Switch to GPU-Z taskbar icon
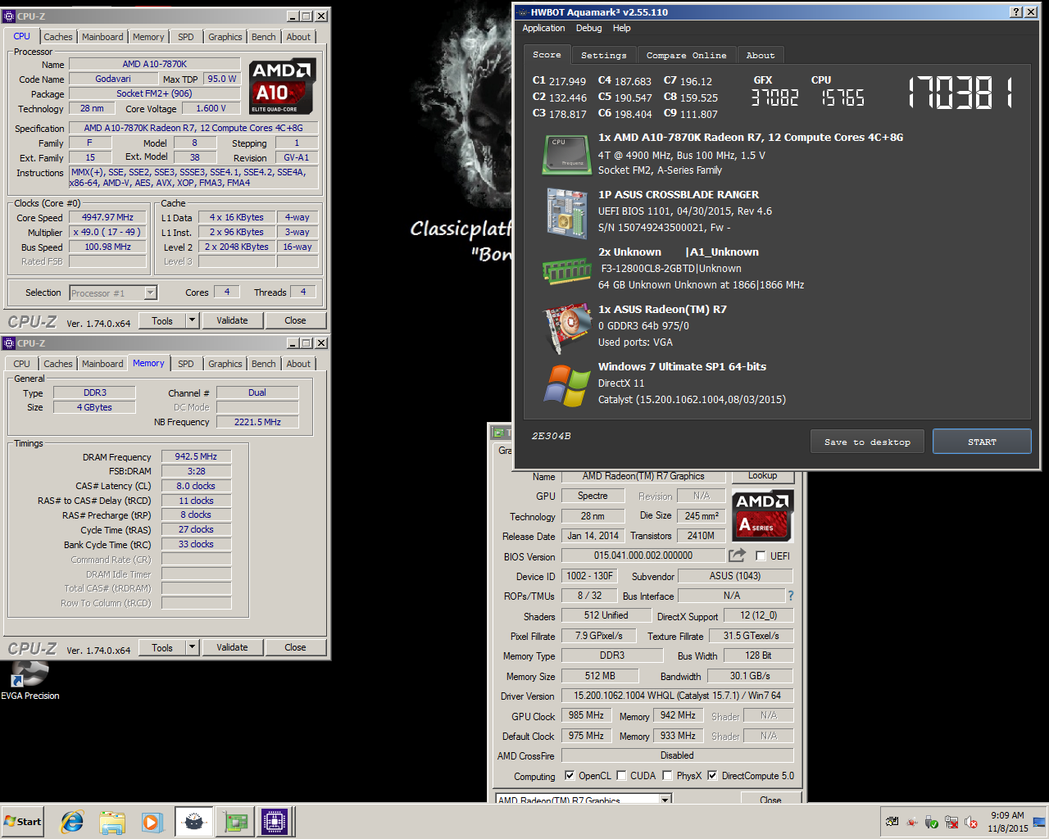The height and width of the screenshot is (839, 1049). tap(235, 822)
